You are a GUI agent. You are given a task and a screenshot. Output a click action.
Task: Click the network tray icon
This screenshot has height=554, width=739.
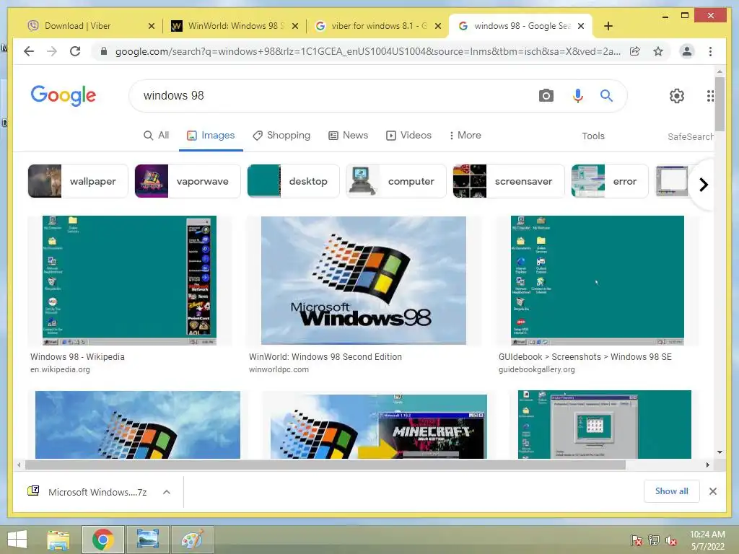(654, 540)
